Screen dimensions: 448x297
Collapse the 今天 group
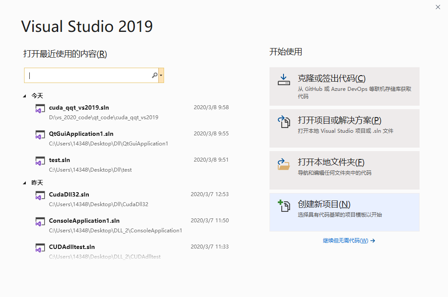tap(24, 96)
